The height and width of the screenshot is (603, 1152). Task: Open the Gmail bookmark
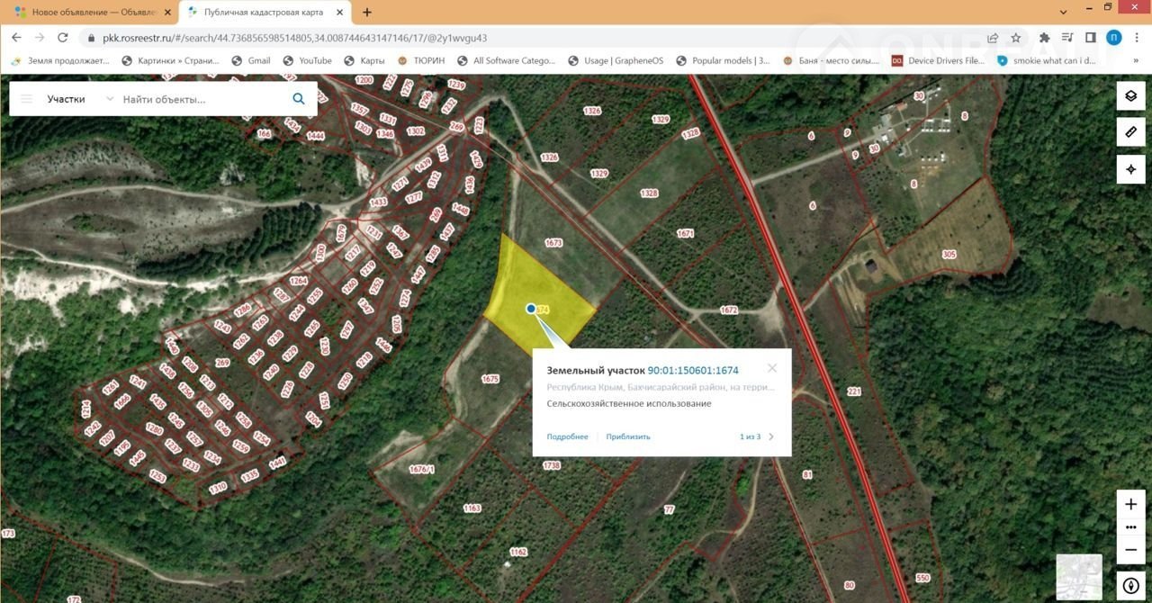pyautogui.click(x=251, y=60)
